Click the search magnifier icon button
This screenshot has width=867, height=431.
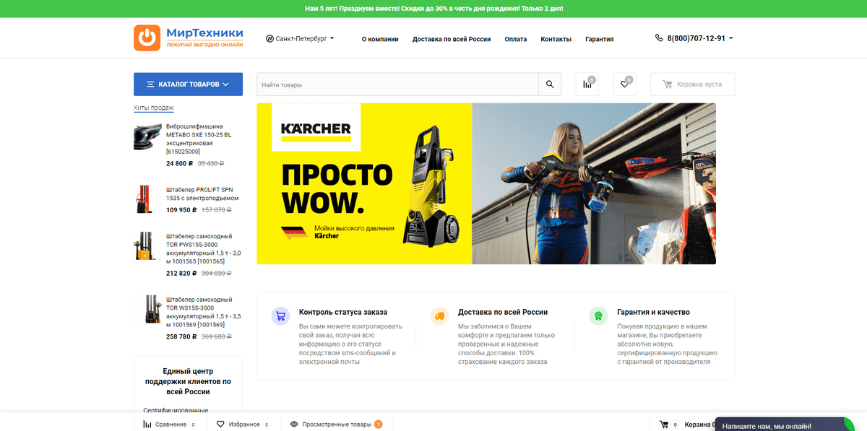(550, 84)
